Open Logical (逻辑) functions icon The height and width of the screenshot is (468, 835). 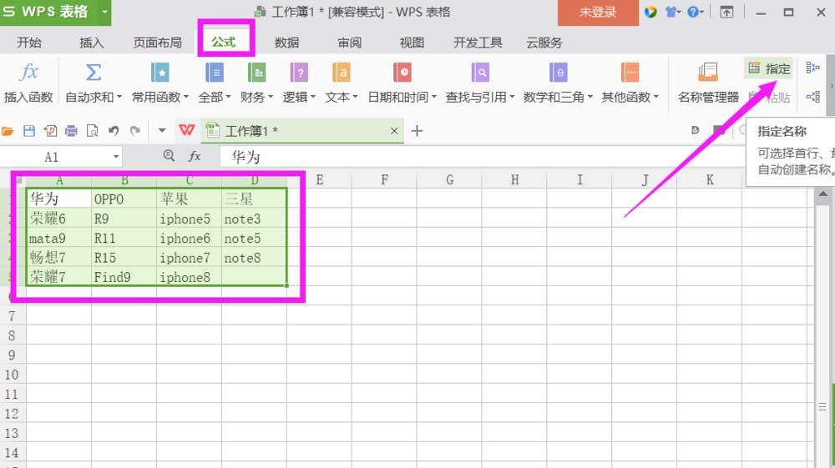[299, 73]
